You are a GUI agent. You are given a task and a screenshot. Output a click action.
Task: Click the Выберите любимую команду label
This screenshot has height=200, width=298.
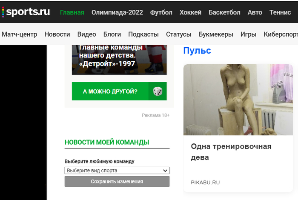99,161
